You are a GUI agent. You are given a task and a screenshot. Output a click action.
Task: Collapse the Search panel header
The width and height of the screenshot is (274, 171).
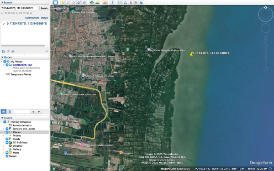click(25, 2)
